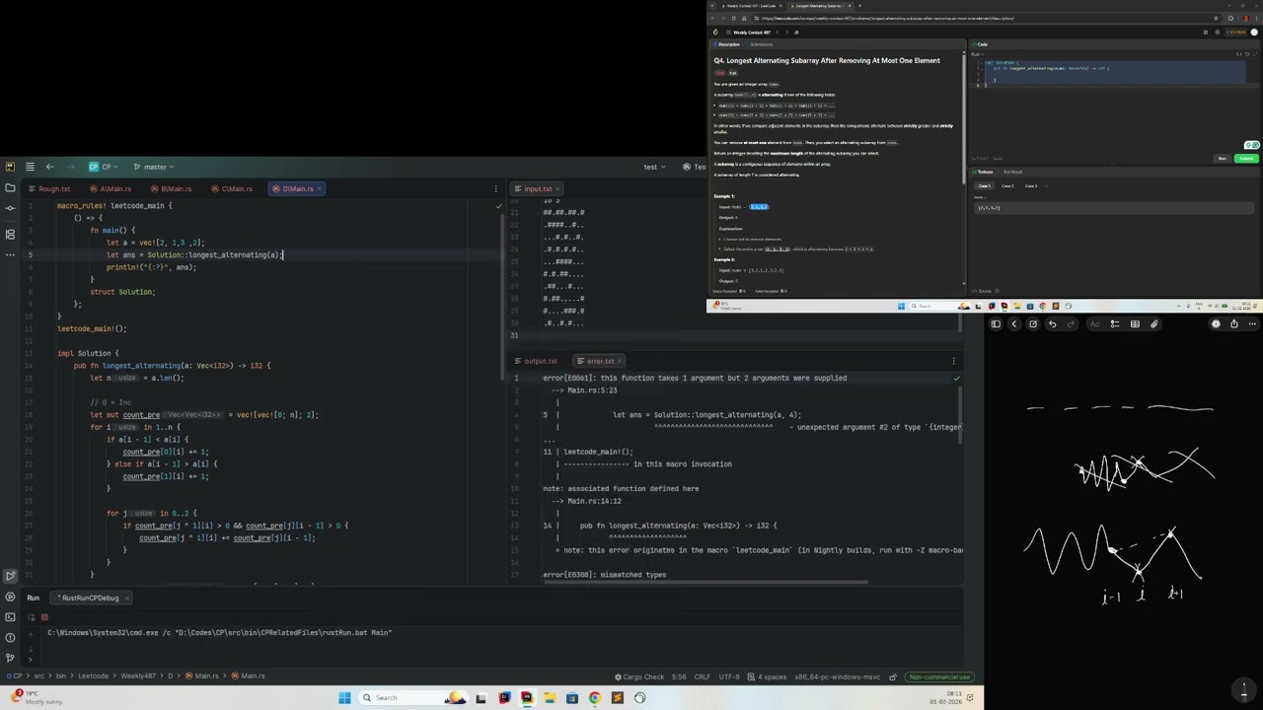The height and width of the screenshot is (710, 1263).
Task: Open the Structure tool window icon
Action: point(10,234)
